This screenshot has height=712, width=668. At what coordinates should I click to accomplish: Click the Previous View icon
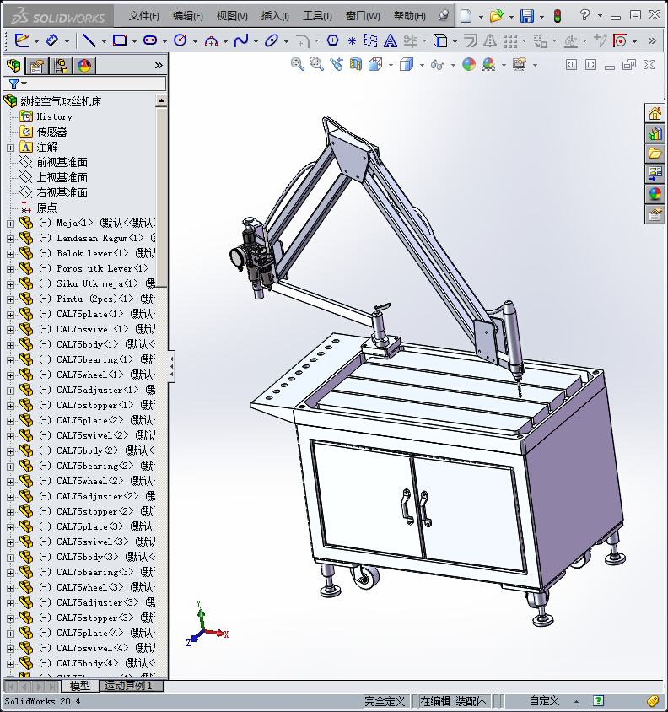pos(337,64)
